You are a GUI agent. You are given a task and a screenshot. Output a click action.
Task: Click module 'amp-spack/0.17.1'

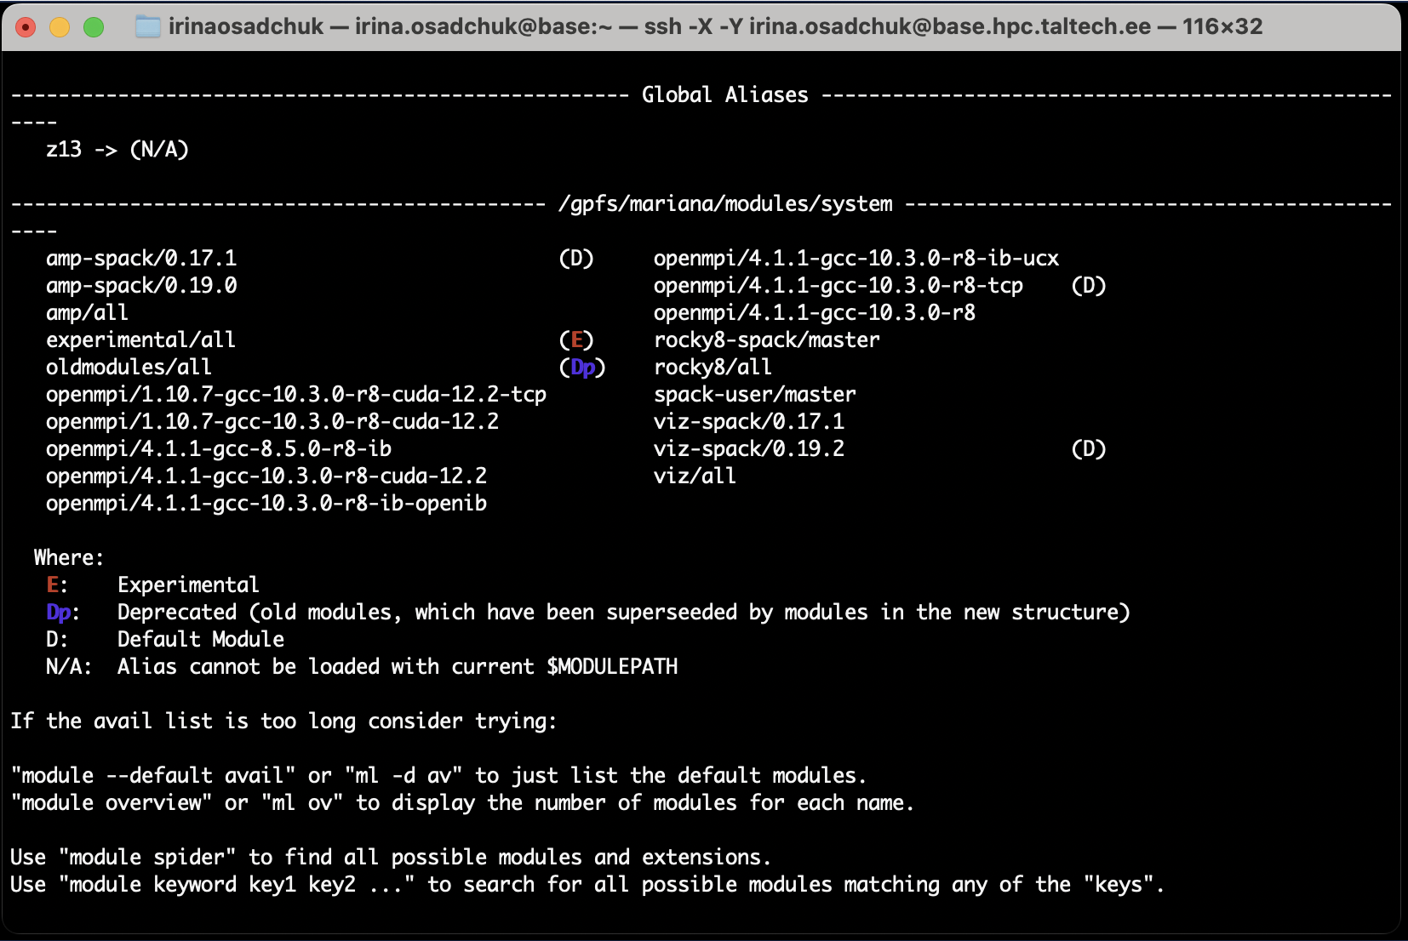click(141, 259)
